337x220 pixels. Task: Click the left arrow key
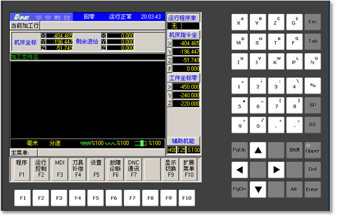[239, 169]
